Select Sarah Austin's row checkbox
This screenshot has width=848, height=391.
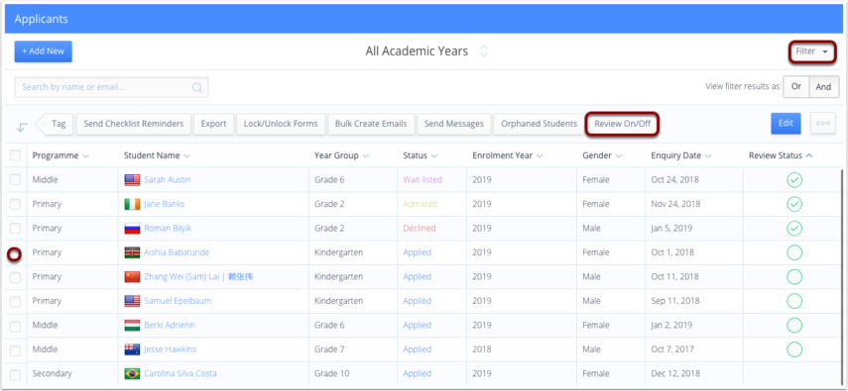tap(15, 180)
